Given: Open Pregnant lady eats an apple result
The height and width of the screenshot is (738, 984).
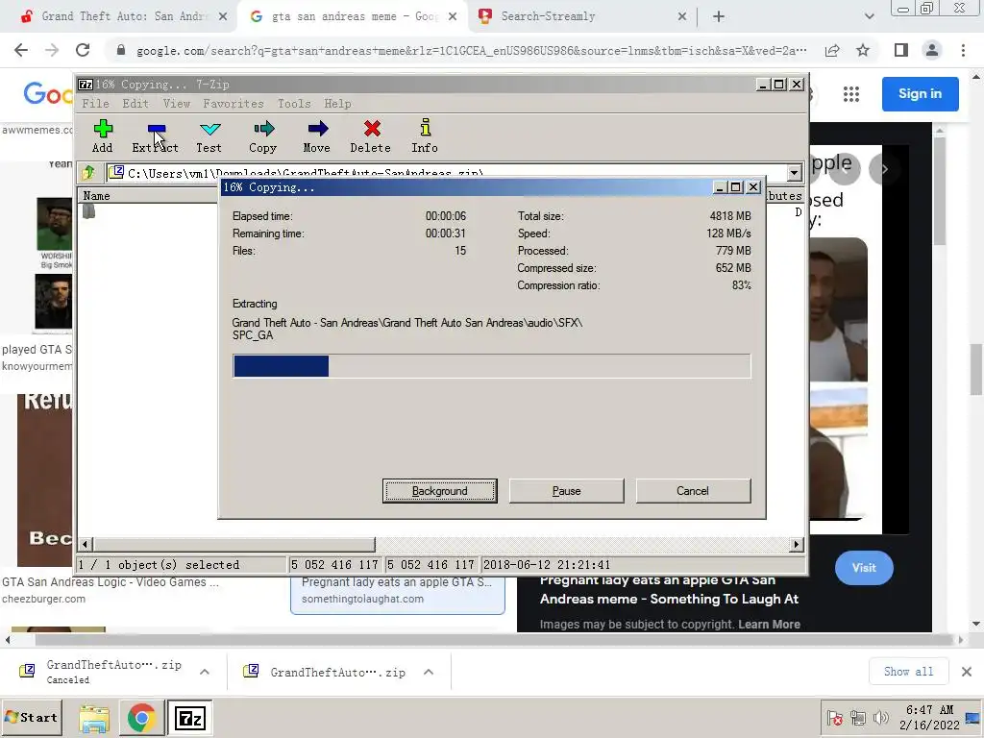Looking at the screenshot, I should click(x=397, y=590).
